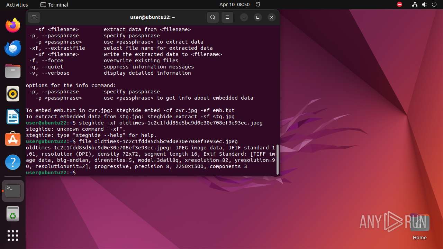Screen dimensions: 443x249
Task: Click the '-v, --verbose' option text
Action: 49,73
